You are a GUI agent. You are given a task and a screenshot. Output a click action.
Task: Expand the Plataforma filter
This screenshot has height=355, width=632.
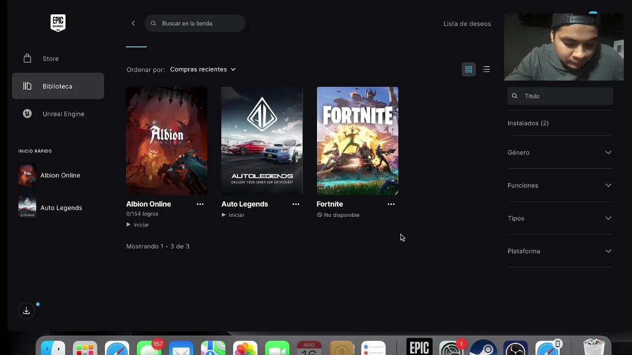560,251
